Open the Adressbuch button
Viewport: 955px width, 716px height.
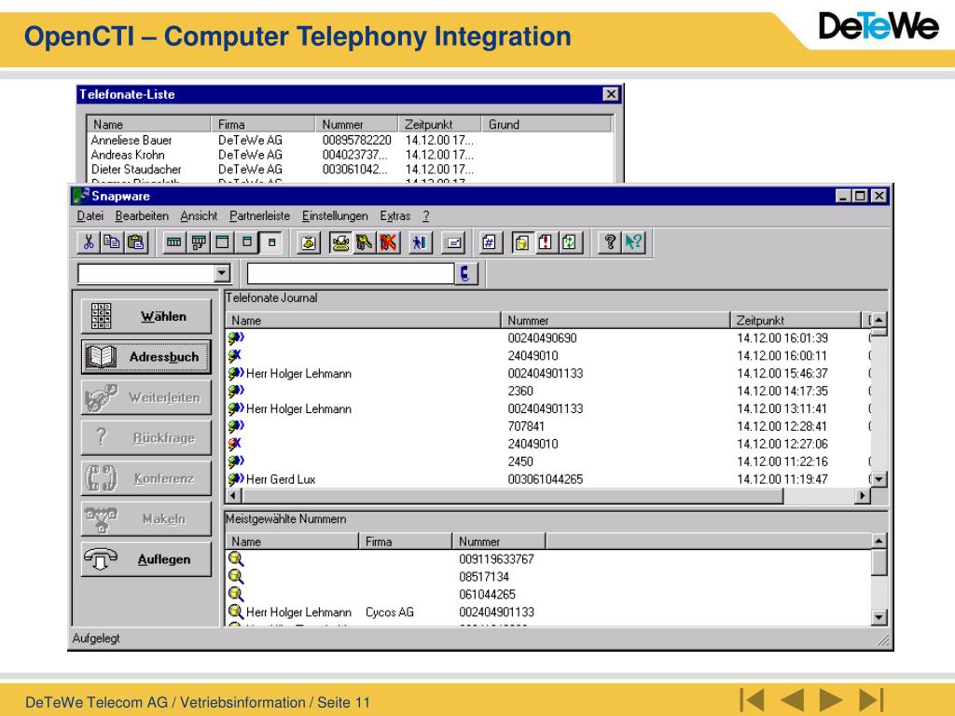pos(146,357)
